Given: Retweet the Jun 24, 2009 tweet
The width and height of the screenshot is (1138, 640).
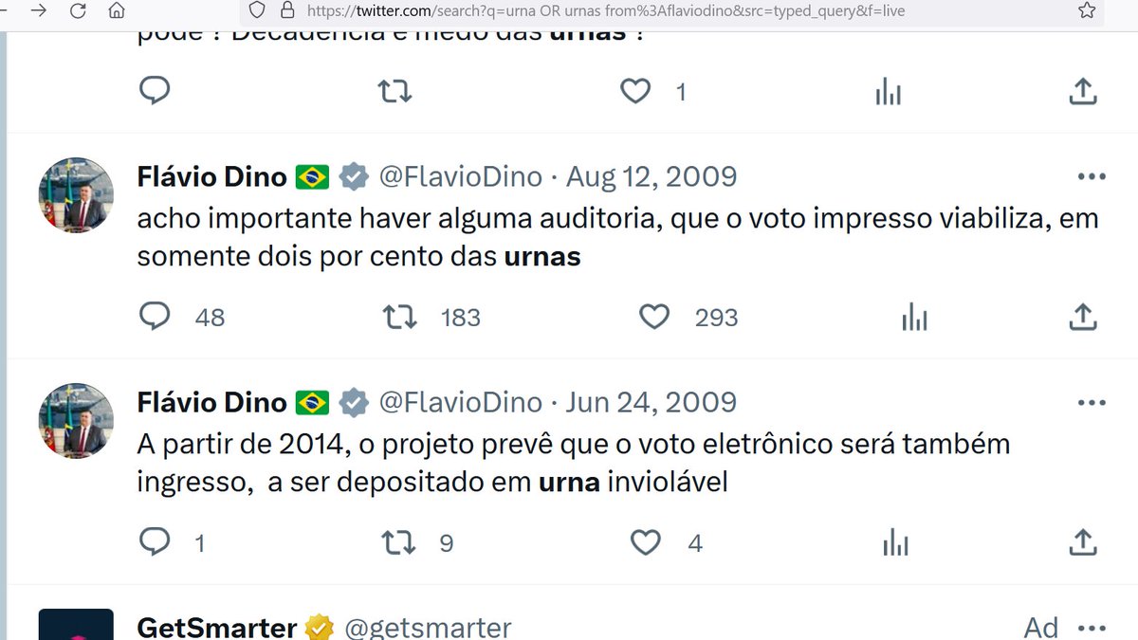Looking at the screenshot, I should (x=399, y=542).
